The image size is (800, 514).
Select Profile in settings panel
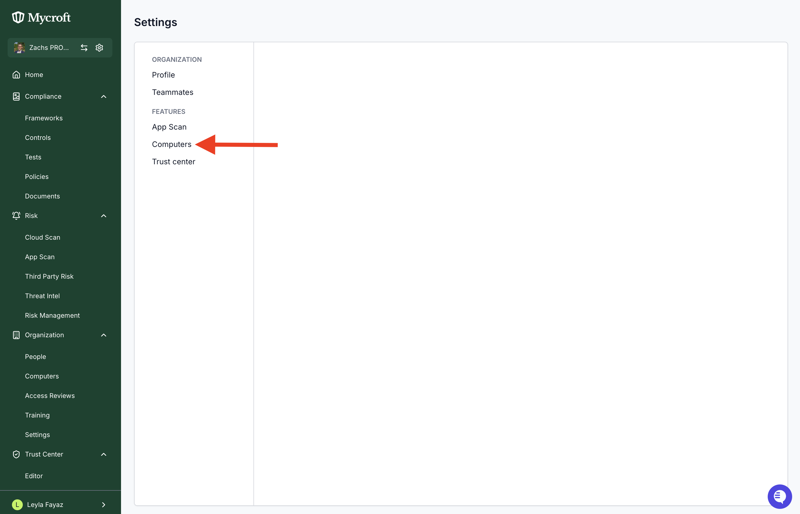point(163,75)
